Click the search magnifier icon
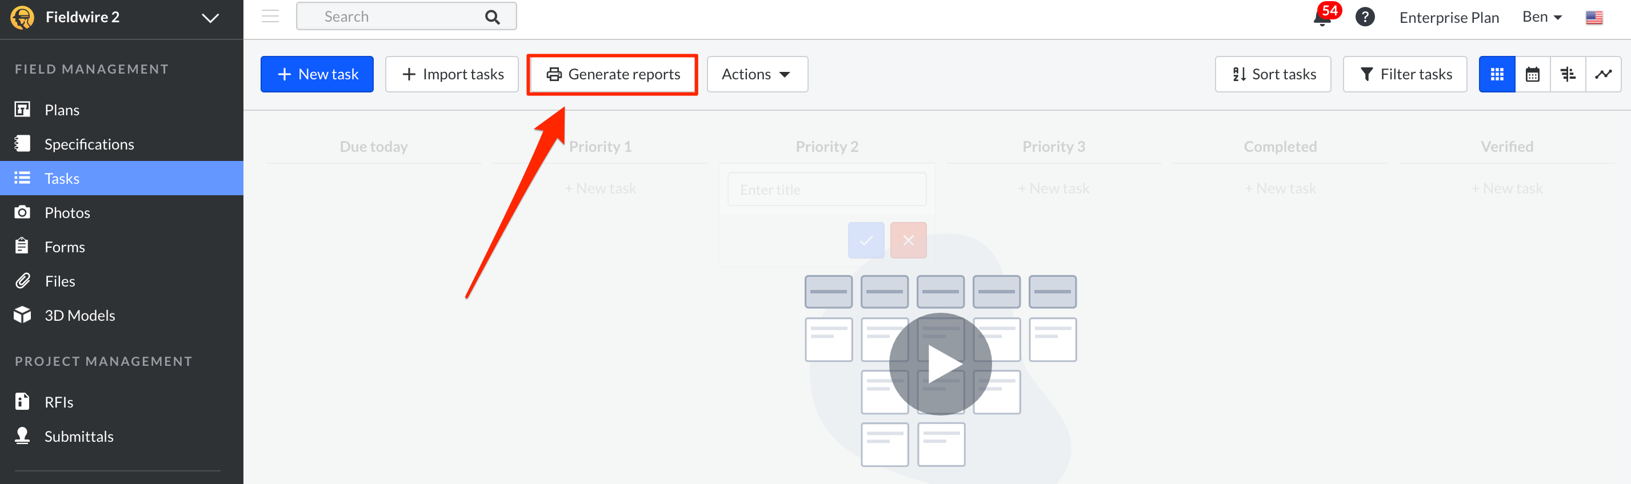The height and width of the screenshot is (484, 1631). pos(492,17)
